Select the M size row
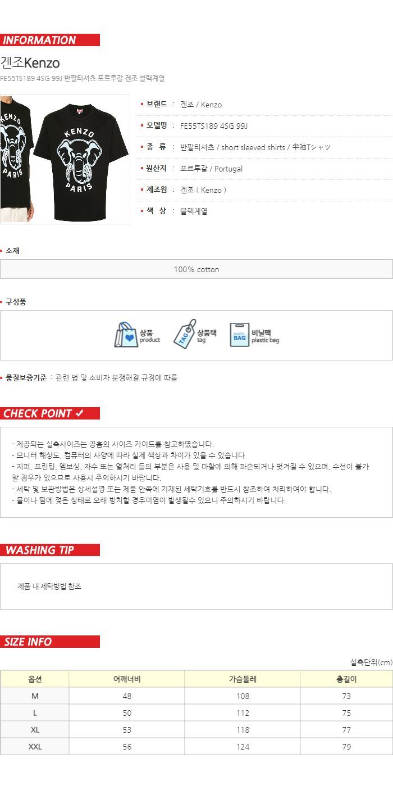The height and width of the screenshot is (803, 393). coord(196,696)
